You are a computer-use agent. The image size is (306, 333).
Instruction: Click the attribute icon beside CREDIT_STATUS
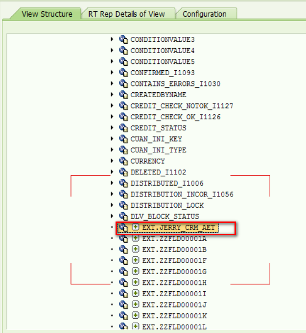[123, 128]
